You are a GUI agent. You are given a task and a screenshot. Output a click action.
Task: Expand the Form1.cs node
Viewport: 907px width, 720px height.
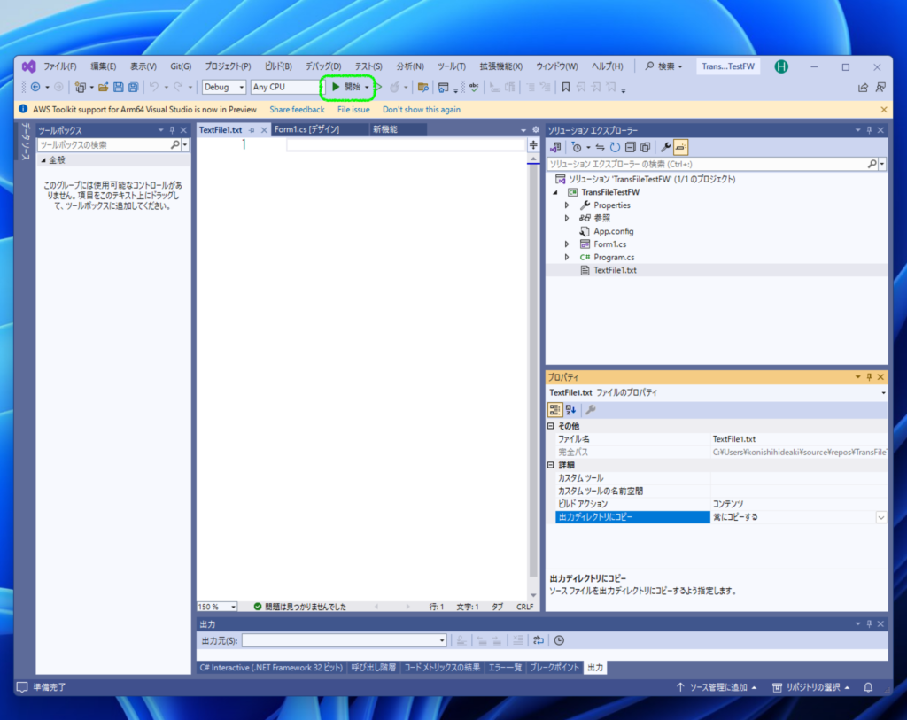pos(567,244)
